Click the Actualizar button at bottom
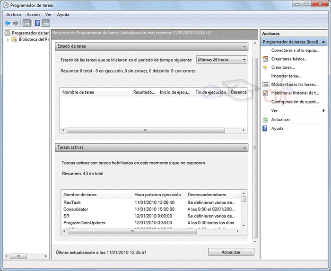This screenshot has width=331, height=271. [231, 253]
